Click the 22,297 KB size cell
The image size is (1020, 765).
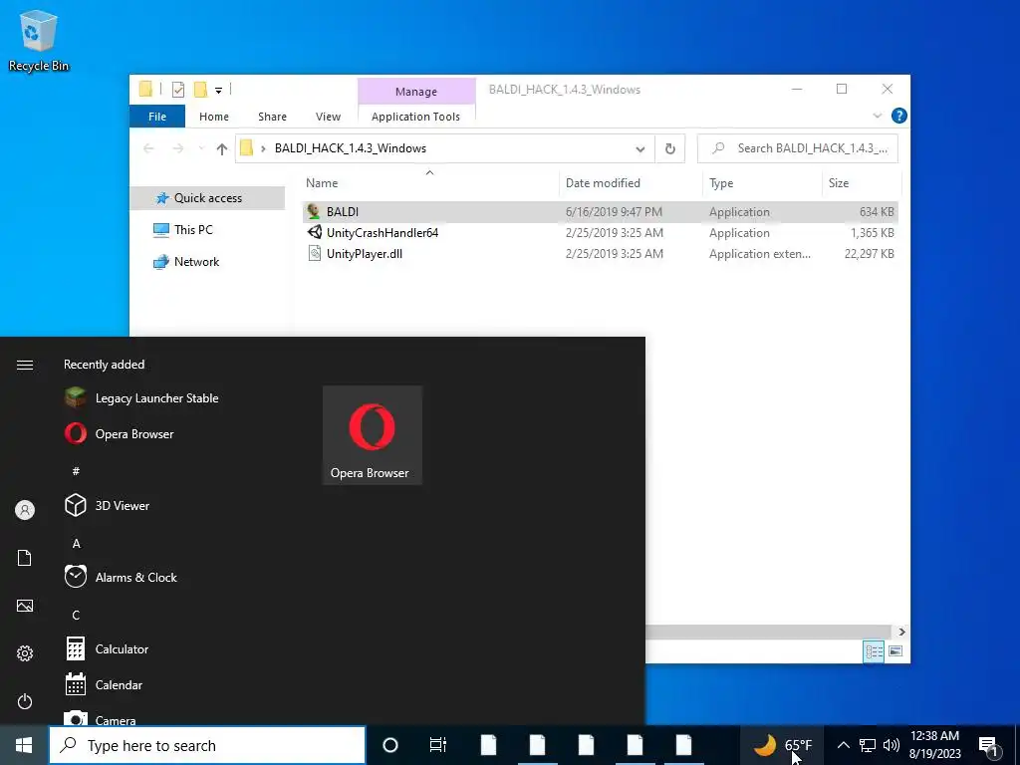[x=869, y=254]
